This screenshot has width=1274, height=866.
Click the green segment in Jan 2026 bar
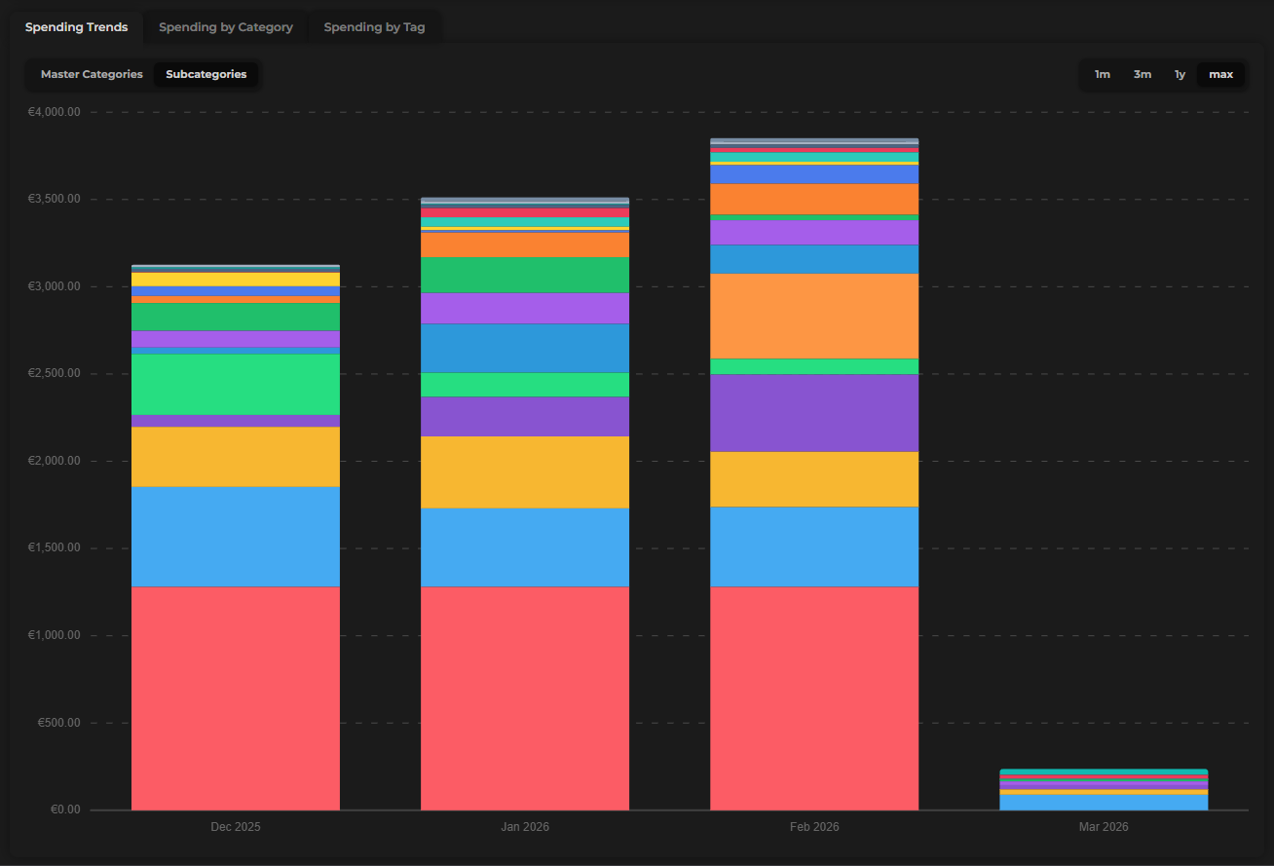(524, 274)
